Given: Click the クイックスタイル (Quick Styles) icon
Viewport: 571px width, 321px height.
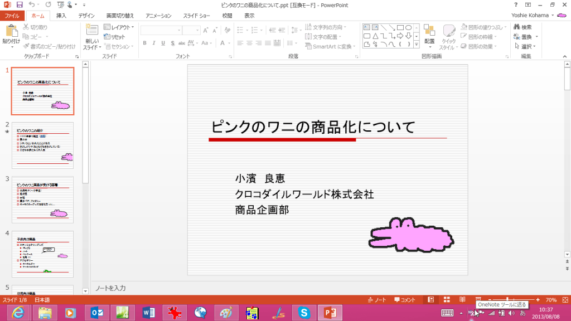Looking at the screenshot, I should [x=449, y=31].
